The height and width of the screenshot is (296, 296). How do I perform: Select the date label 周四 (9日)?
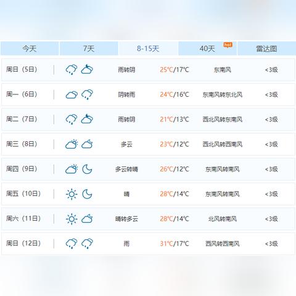click(x=22, y=169)
